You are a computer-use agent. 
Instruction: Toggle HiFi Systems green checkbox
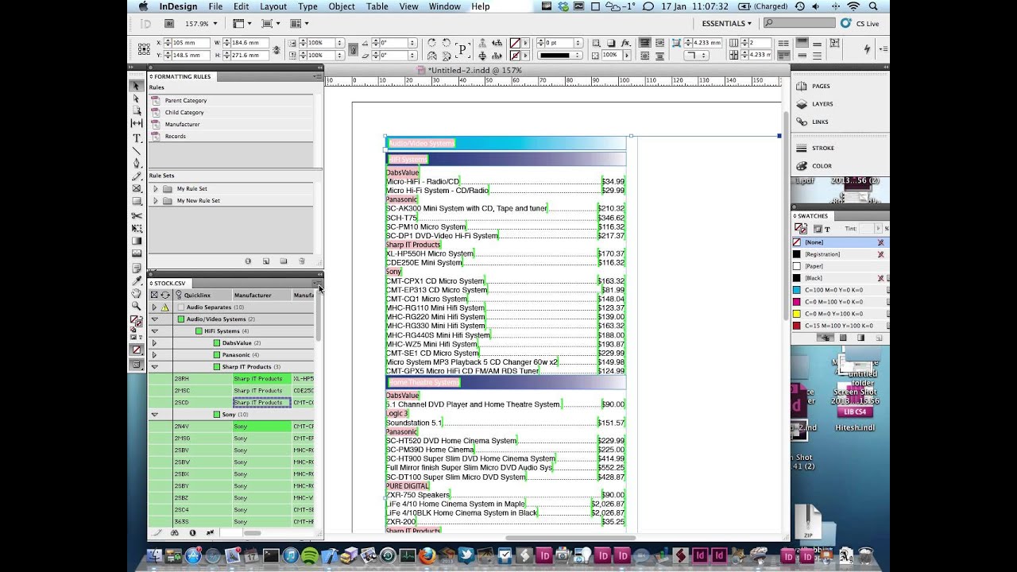point(199,330)
